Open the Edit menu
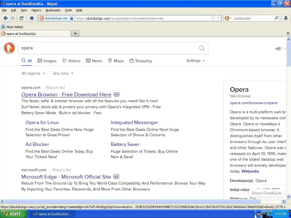The width and height of the screenshot is (291, 218). (x=14, y=10)
